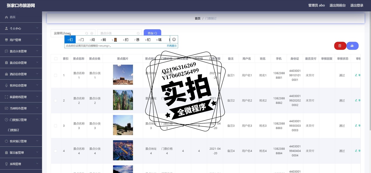Click the red trash delete icon button
The image size is (371, 173).
point(340,46)
